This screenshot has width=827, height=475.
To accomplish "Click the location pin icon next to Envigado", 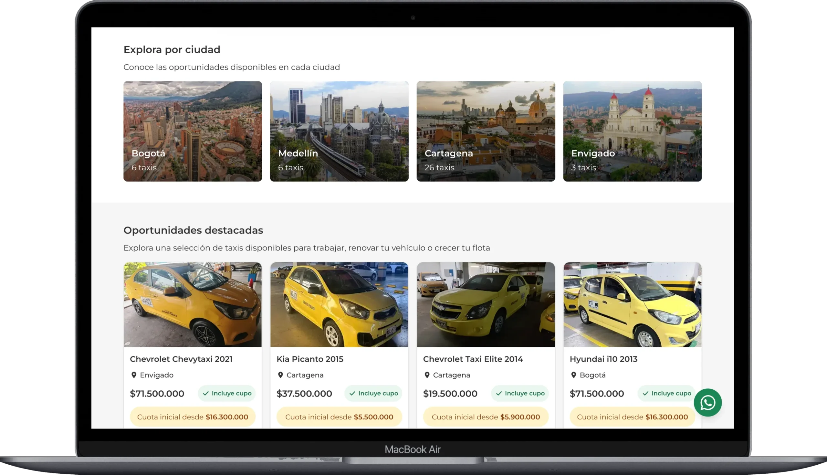I will pyautogui.click(x=134, y=375).
